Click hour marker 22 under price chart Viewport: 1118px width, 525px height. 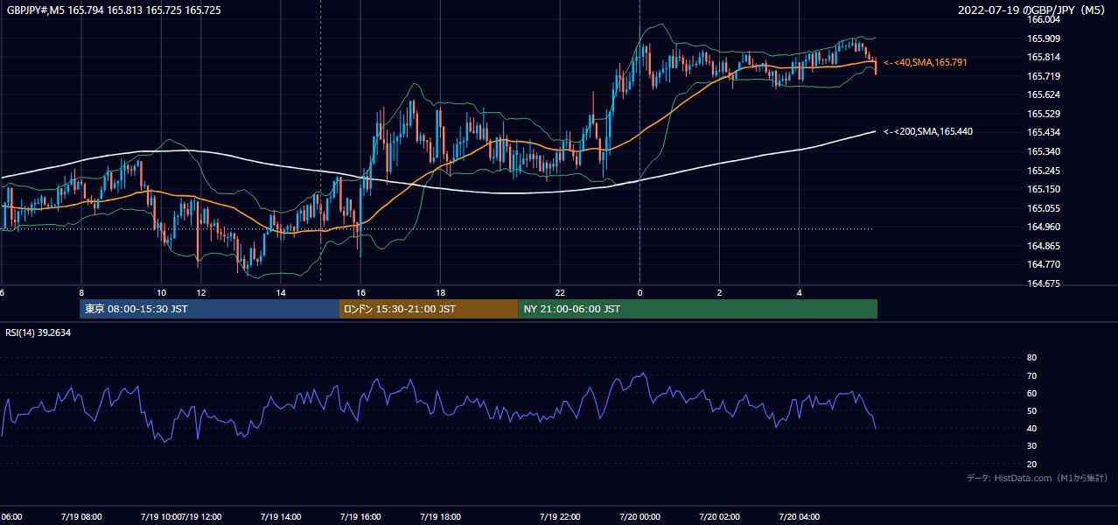point(560,292)
